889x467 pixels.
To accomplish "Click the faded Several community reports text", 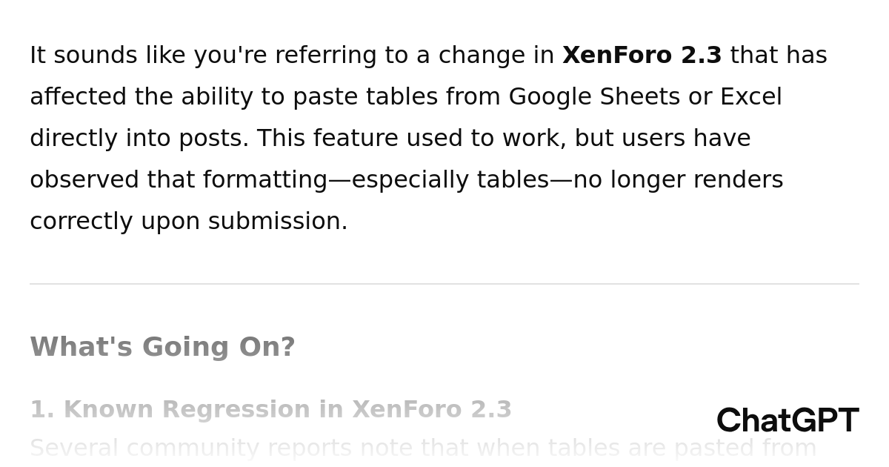I will (x=190, y=448).
